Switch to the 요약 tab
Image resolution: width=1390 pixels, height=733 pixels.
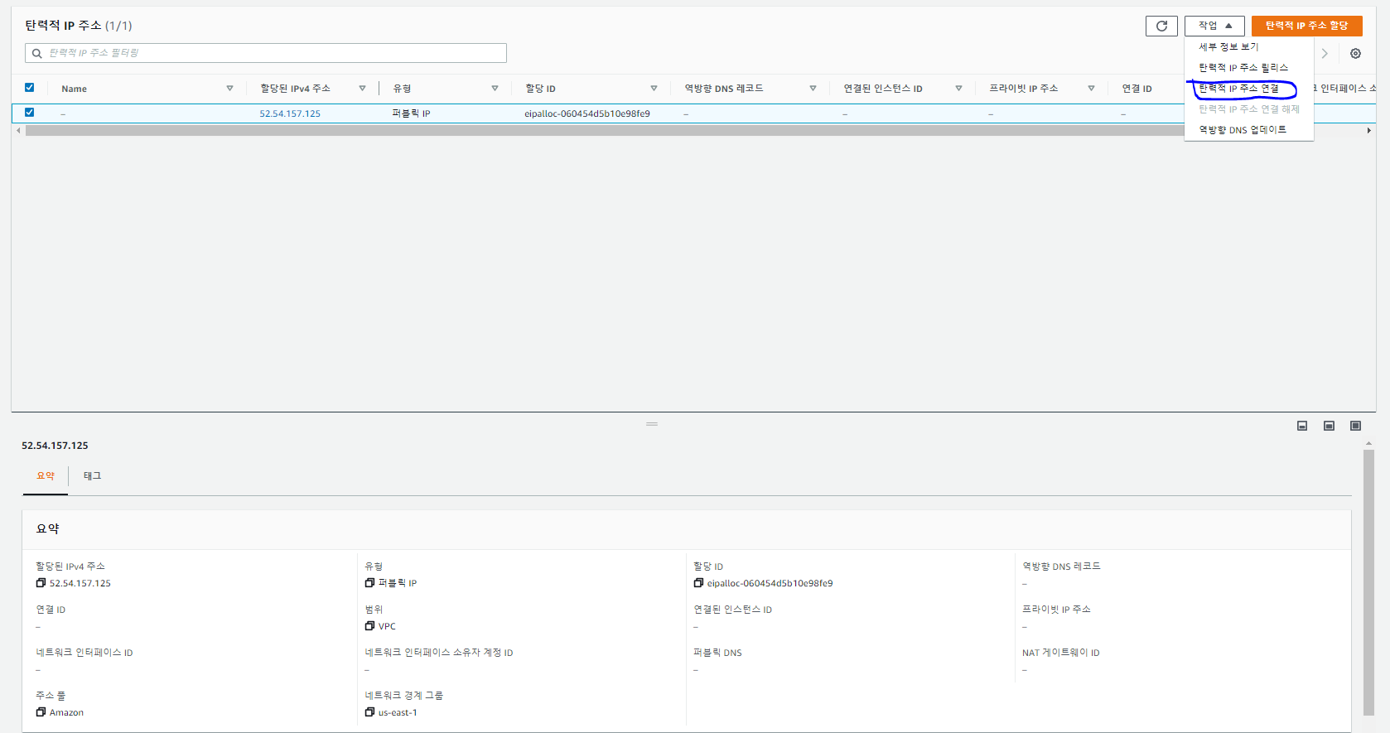tap(46, 476)
